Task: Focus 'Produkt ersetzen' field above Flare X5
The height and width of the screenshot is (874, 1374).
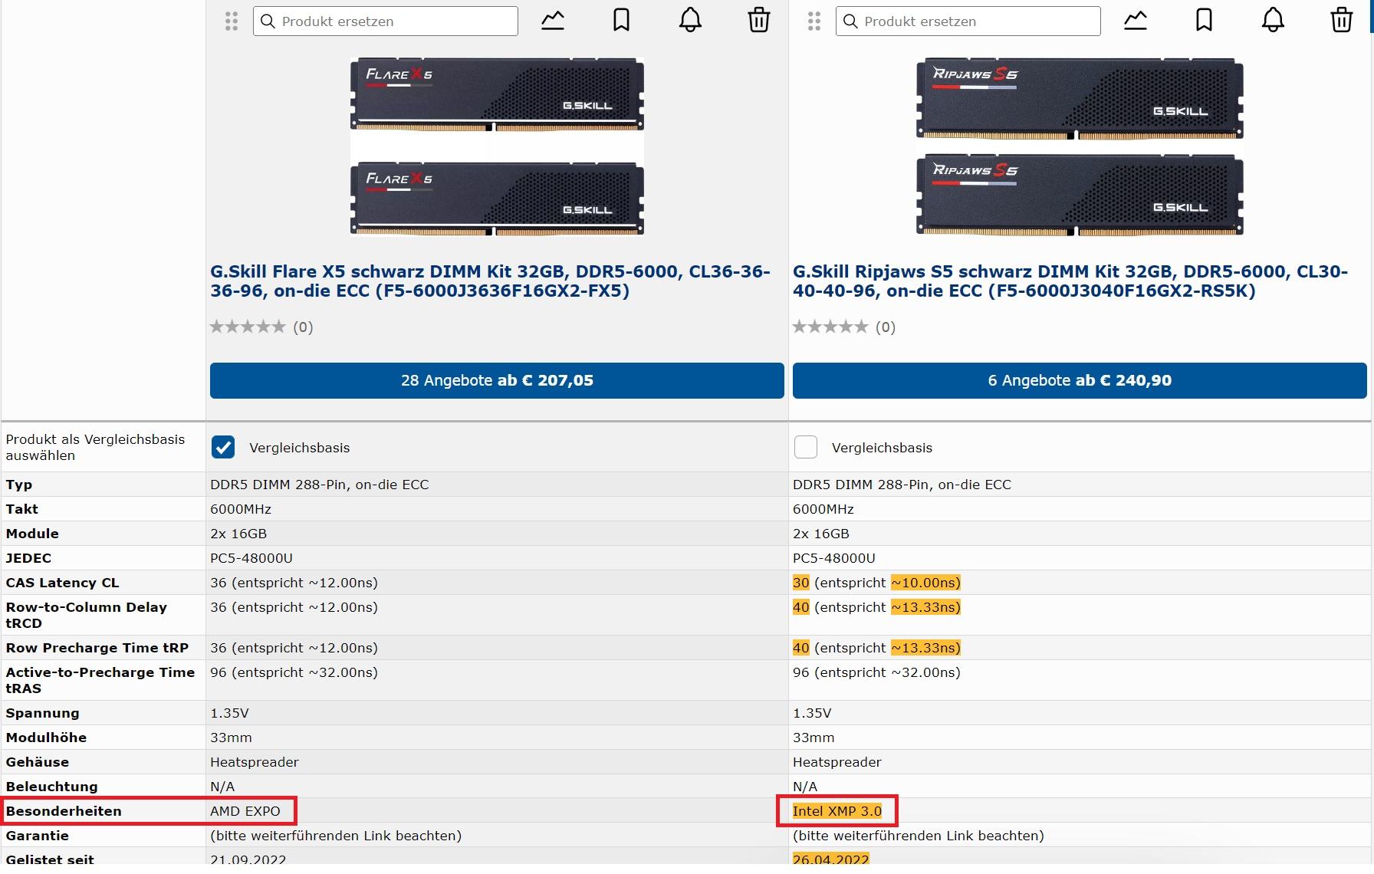Action: pyautogui.click(x=386, y=21)
